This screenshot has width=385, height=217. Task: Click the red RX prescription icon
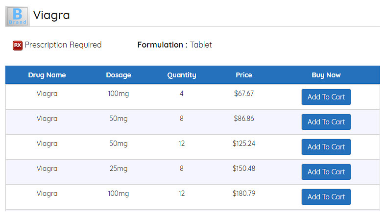pyautogui.click(x=18, y=46)
